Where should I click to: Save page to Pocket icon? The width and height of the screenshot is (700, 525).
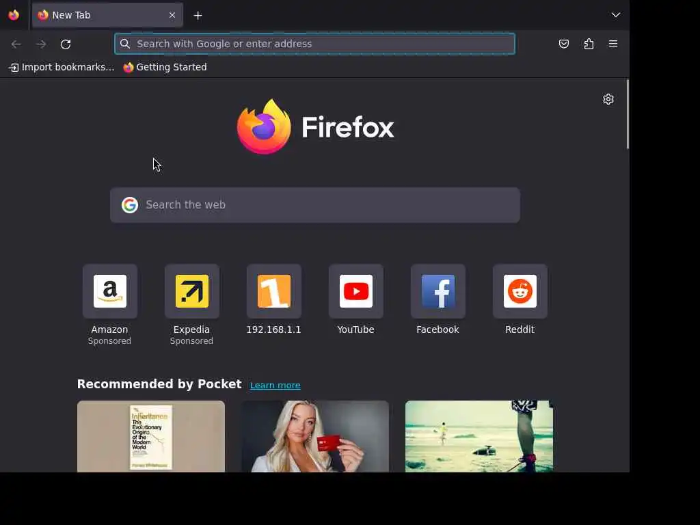(564, 44)
